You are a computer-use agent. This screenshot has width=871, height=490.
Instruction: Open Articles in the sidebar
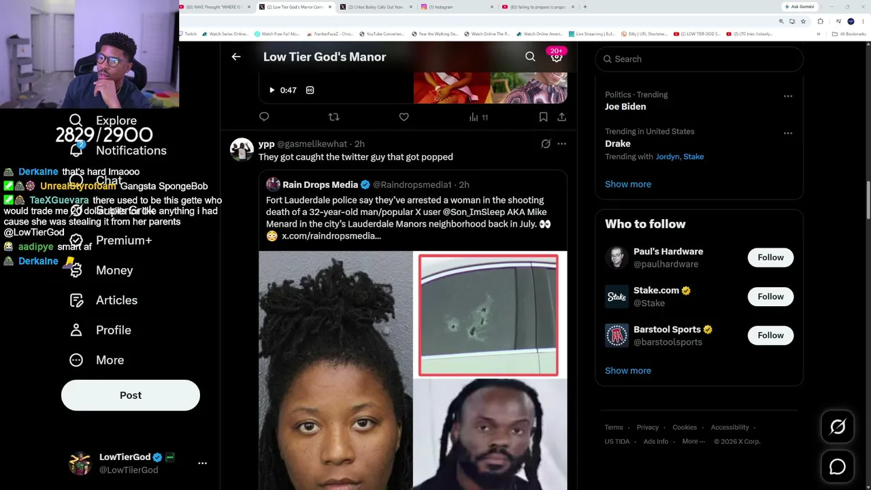pyautogui.click(x=103, y=300)
